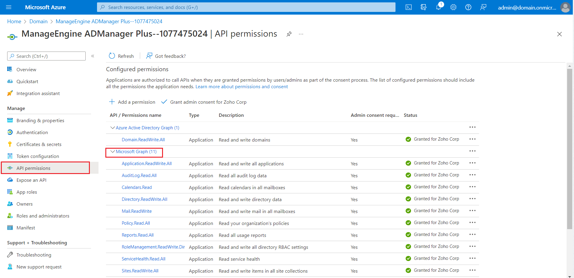Collapse the Azure Active Directory Graph section
Screen dimensions: 574x278
tap(113, 128)
